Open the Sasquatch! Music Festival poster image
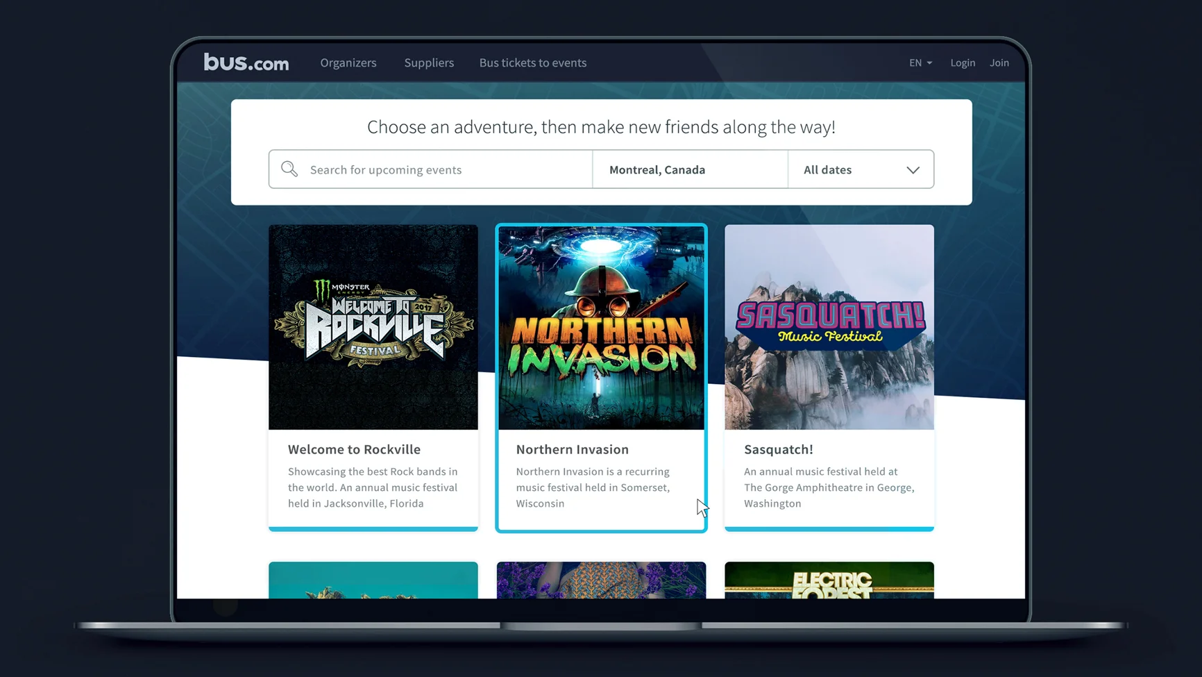Viewport: 1202px width, 677px height. (829, 327)
